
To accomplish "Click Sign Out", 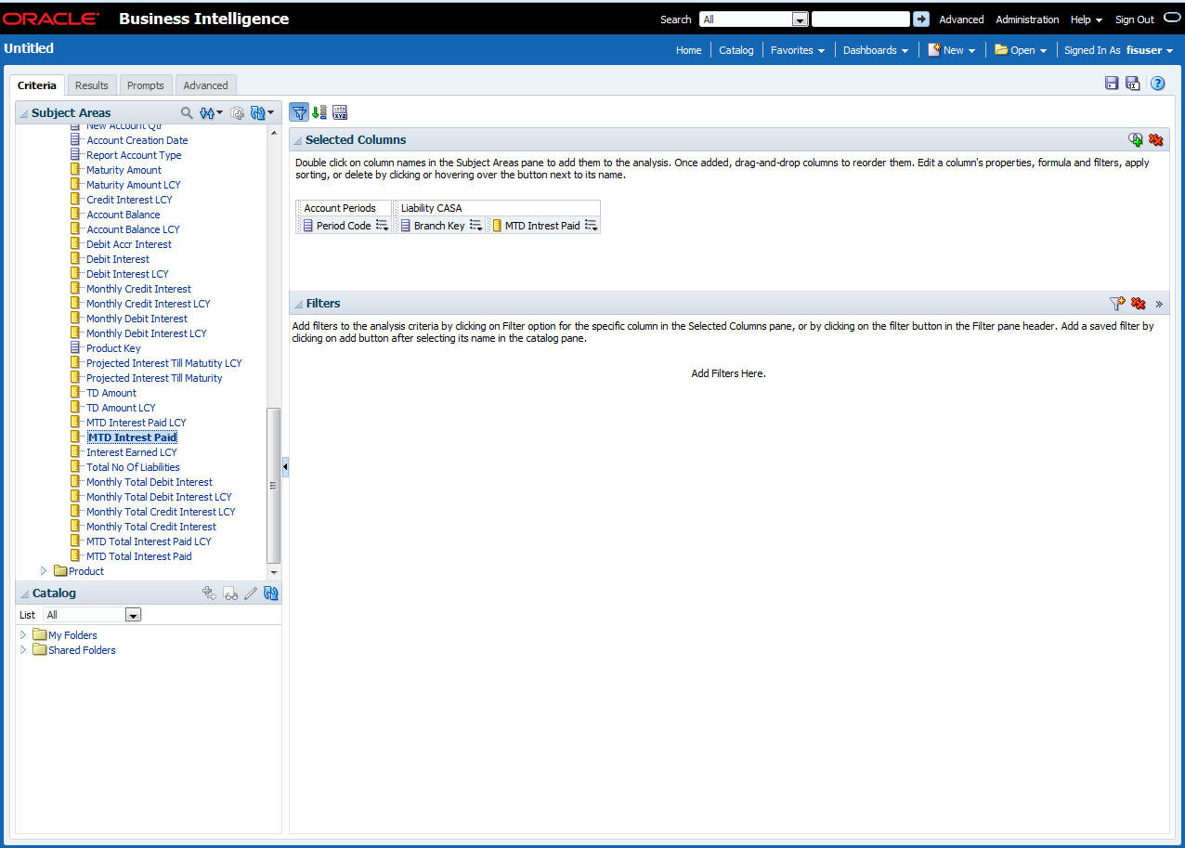I will coord(1135,19).
